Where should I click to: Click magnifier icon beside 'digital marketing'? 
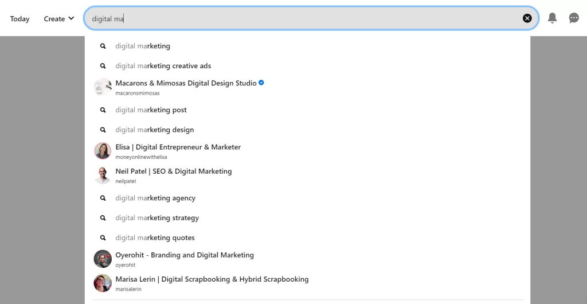pos(103,46)
